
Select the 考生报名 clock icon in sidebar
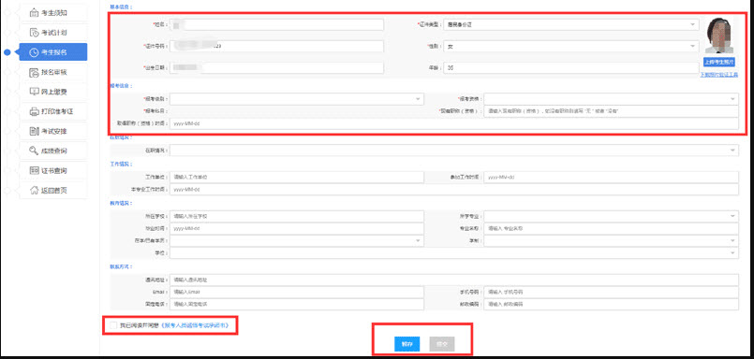click(x=34, y=52)
